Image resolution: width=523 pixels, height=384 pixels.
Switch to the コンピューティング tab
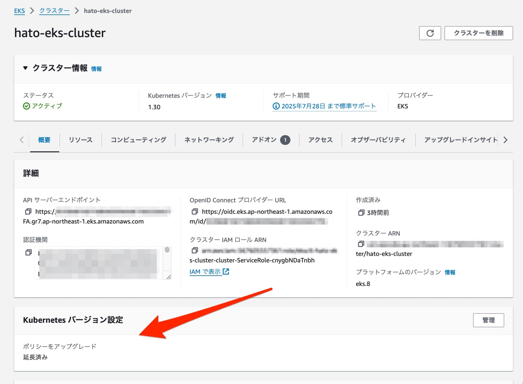point(138,140)
